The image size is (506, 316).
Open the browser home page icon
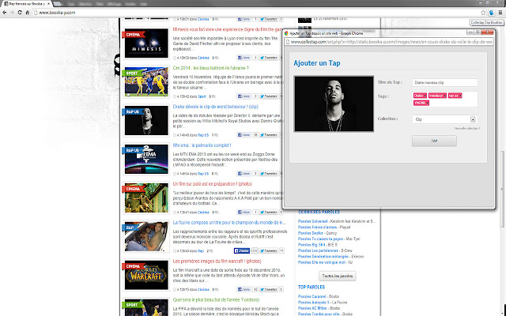[28, 13]
